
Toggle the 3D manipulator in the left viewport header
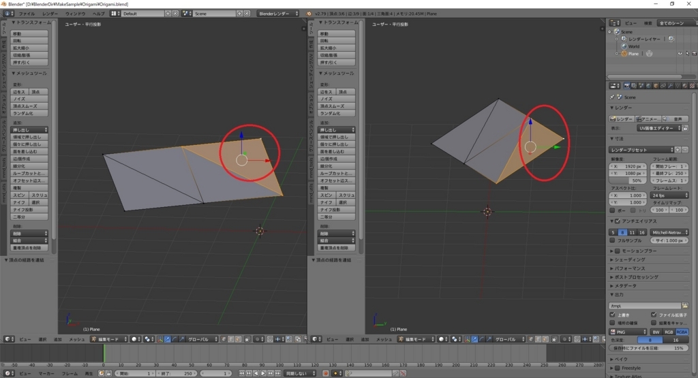(160, 339)
